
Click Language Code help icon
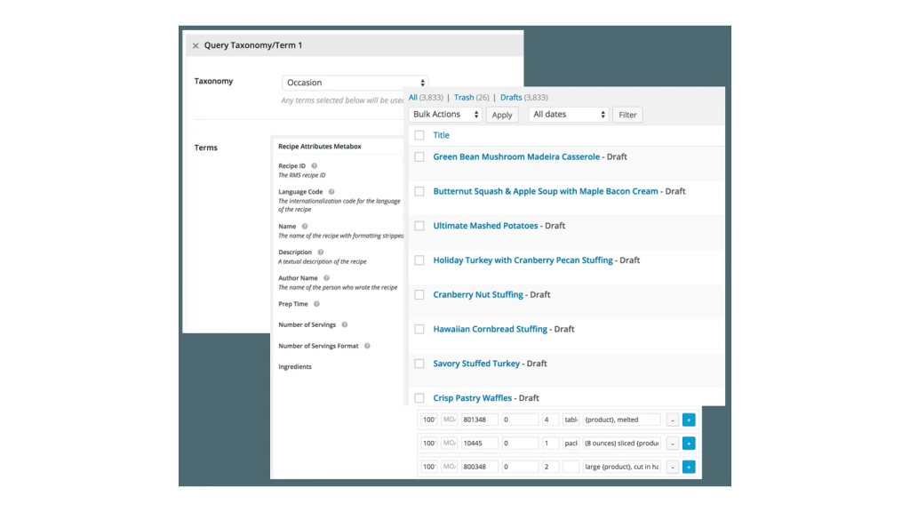[x=331, y=192]
